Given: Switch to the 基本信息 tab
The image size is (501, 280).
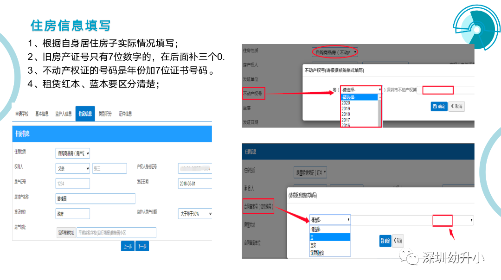Looking at the screenshot, I should pos(42,114).
